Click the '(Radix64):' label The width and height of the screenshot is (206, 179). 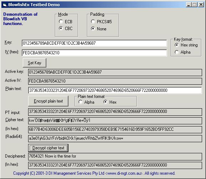(x=14, y=136)
